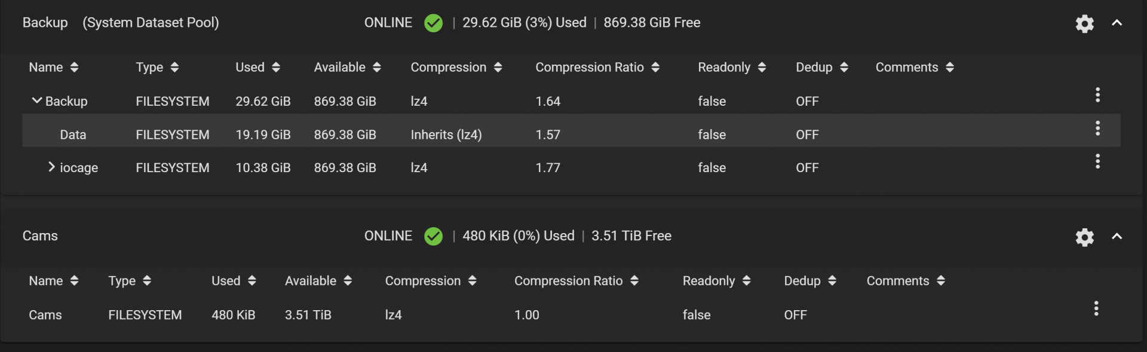
Task: Open actions menu for iocage dataset
Action: (x=1097, y=161)
